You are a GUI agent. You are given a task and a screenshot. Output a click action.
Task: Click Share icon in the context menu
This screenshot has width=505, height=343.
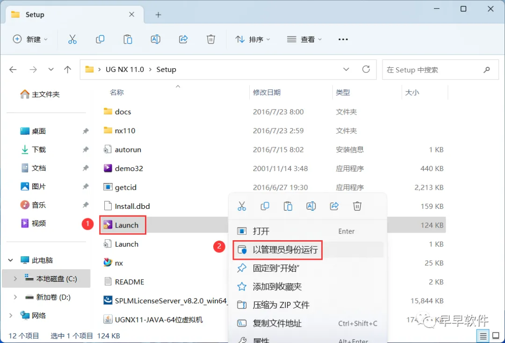(x=334, y=206)
